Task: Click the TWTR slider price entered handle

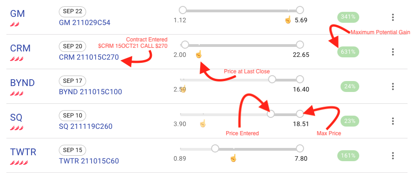Action: (x=215, y=148)
